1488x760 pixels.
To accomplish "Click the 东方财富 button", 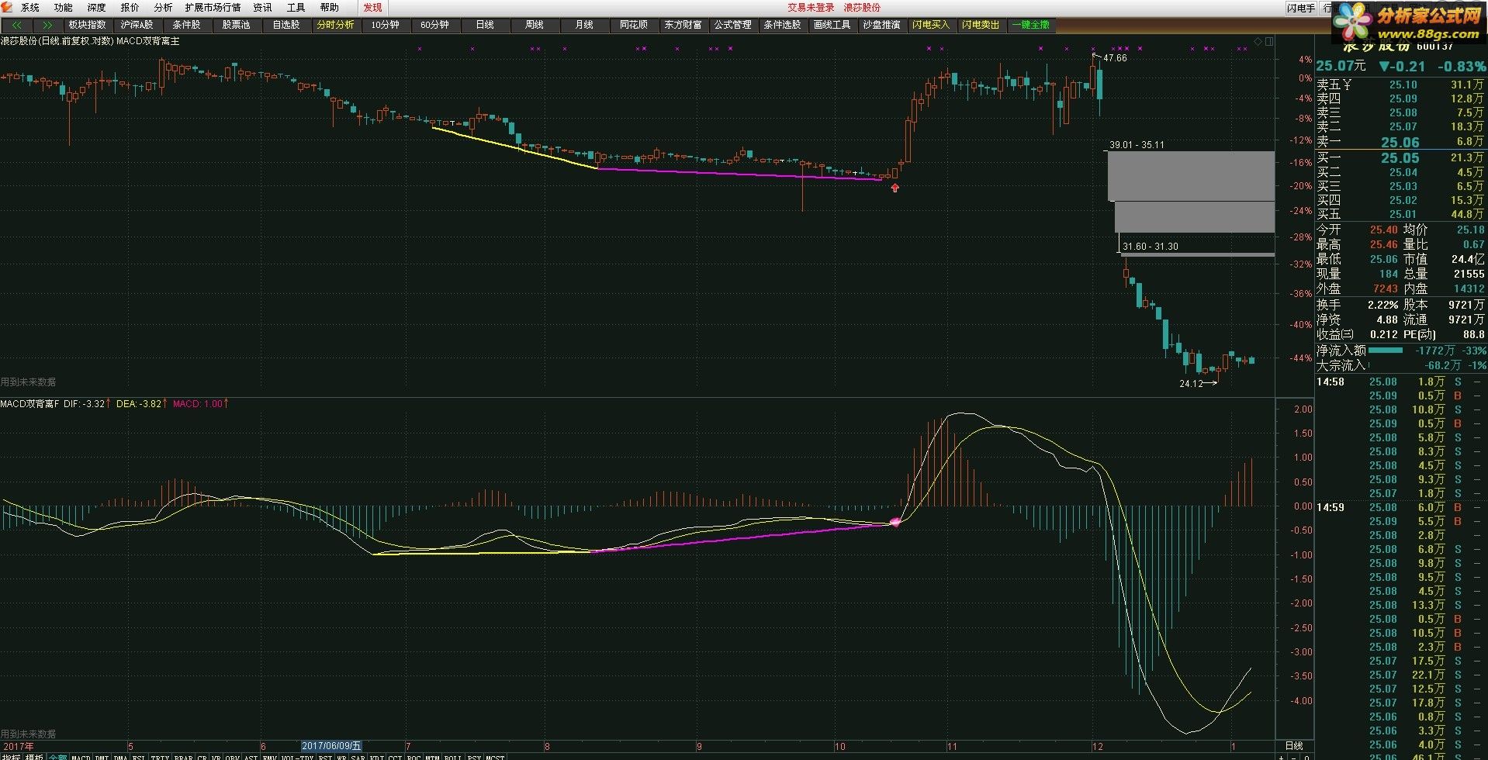I will point(683,25).
